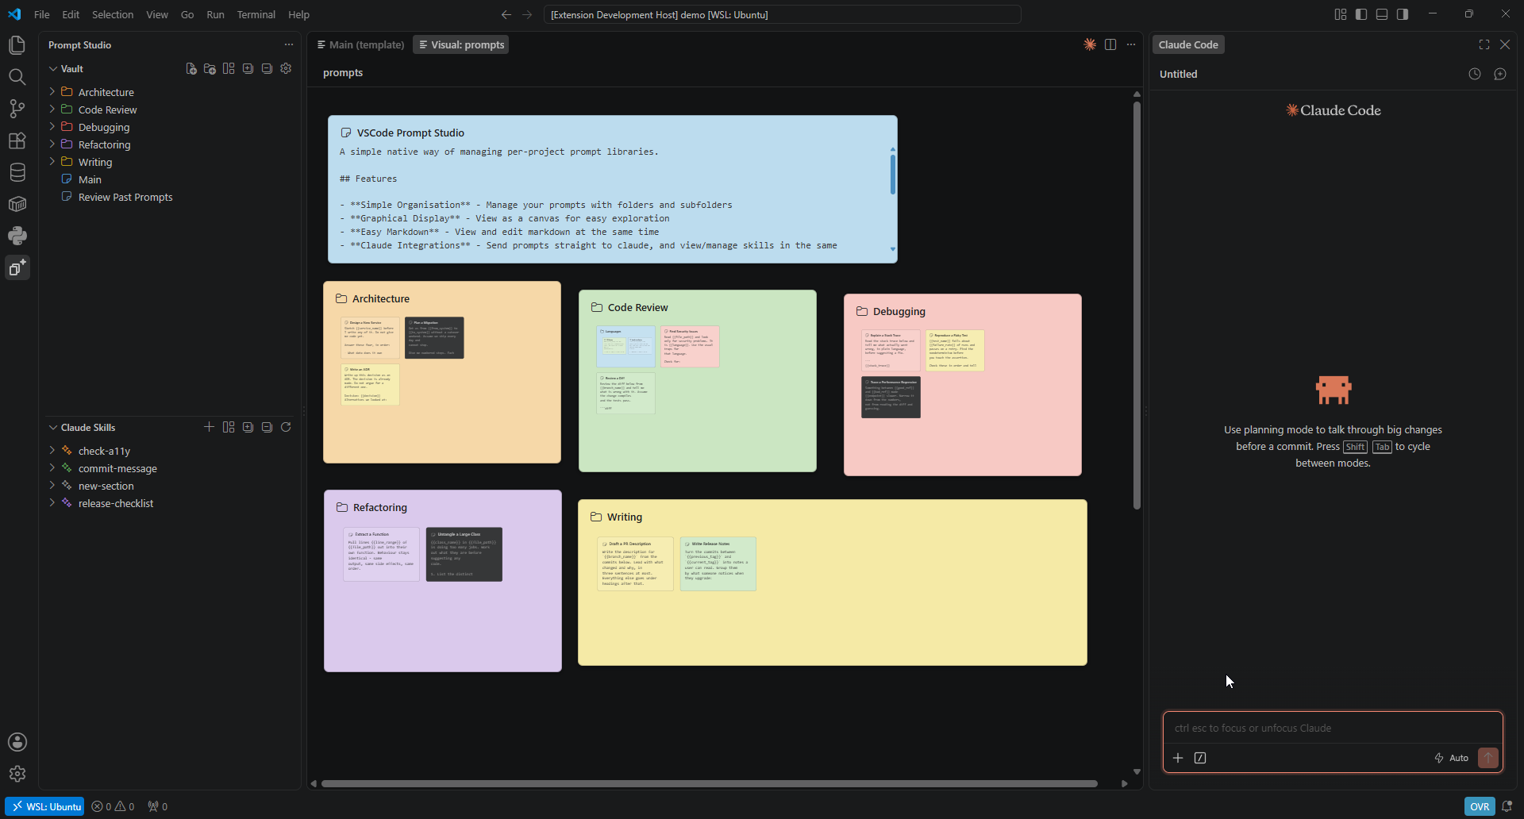Viewport: 1524px width, 819px height.
Task: Open the Accounts menu in activity bar
Action: [x=17, y=742]
